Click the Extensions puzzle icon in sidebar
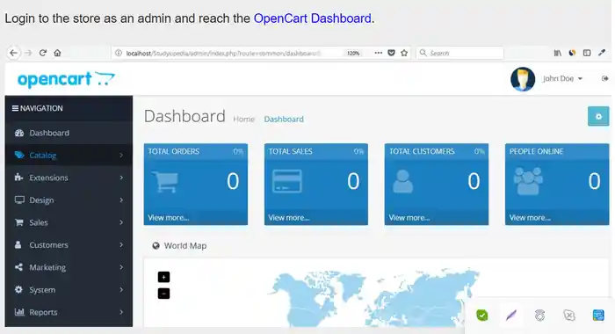The height and width of the screenshot is (334, 615). tap(18, 178)
